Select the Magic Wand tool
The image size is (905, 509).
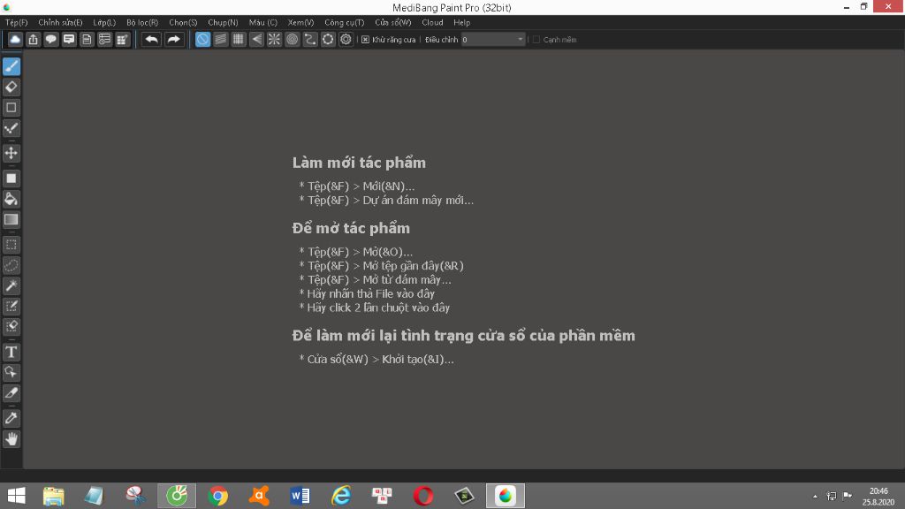pos(11,285)
